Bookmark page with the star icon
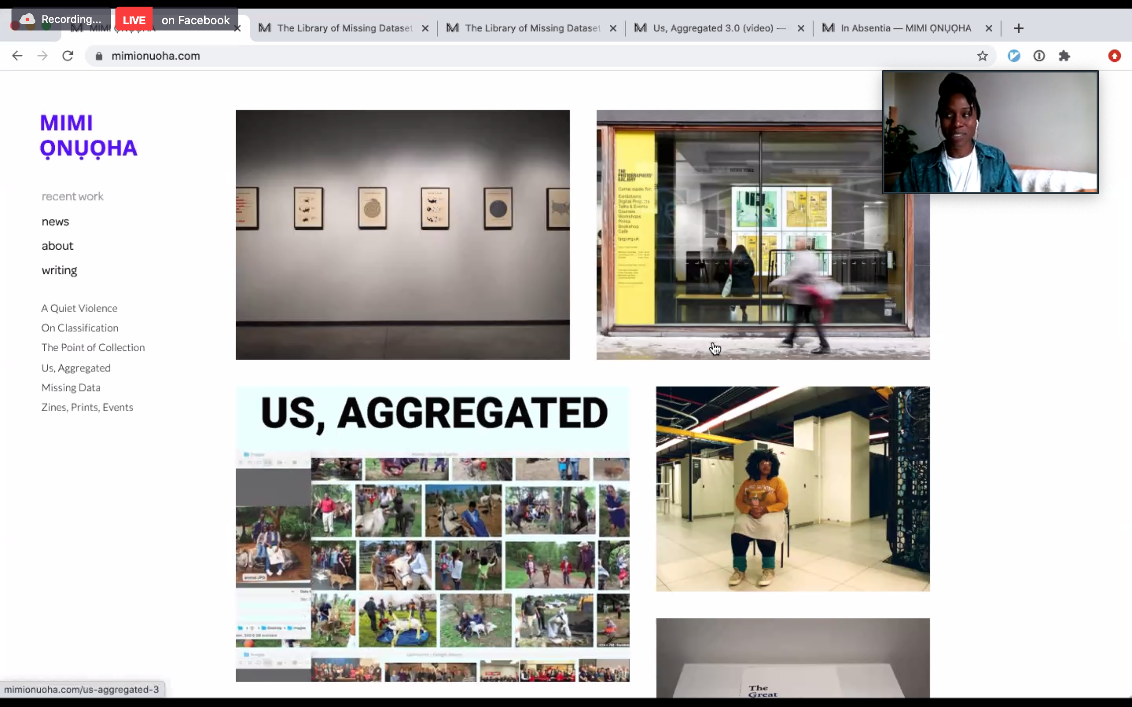1132x707 pixels. pyautogui.click(x=982, y=56)
